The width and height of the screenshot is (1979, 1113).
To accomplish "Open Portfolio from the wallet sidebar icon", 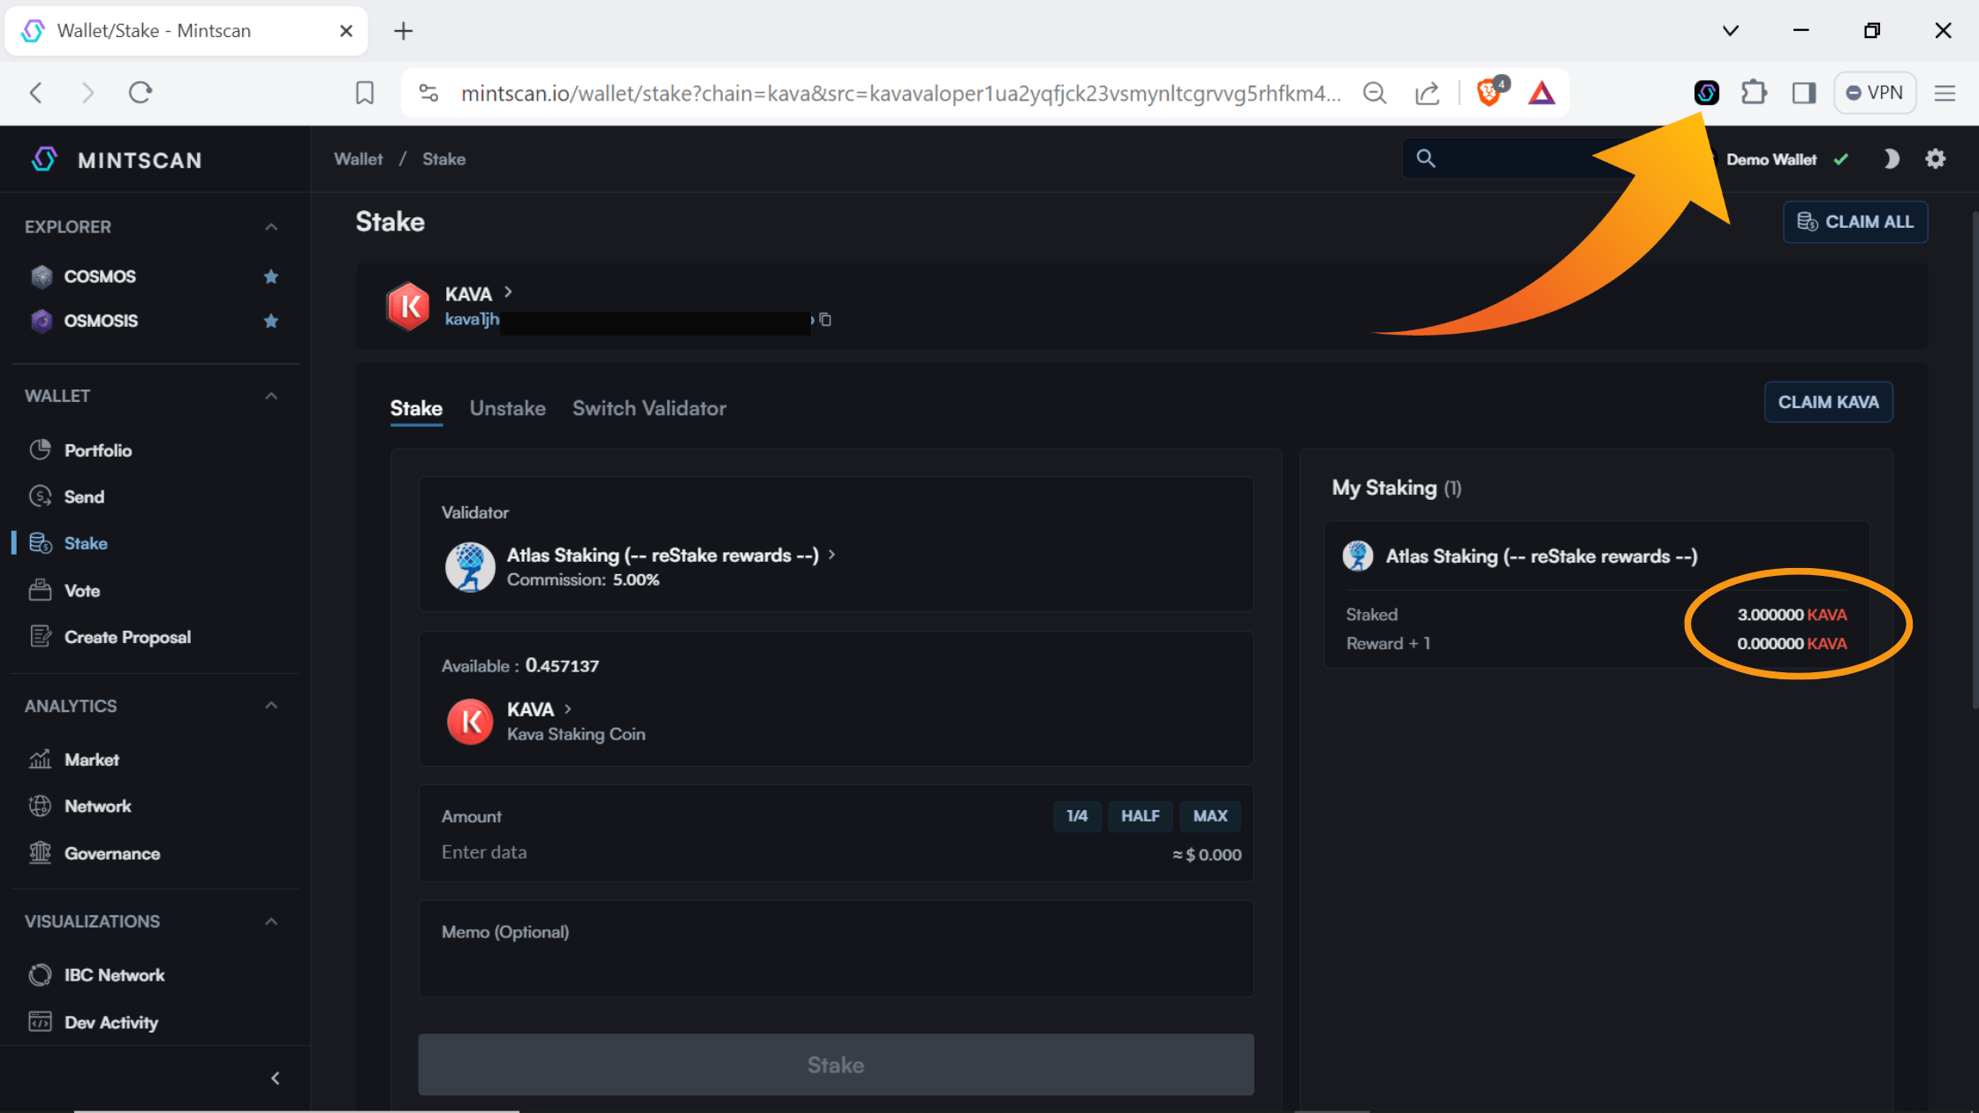I will click(41, 450).
